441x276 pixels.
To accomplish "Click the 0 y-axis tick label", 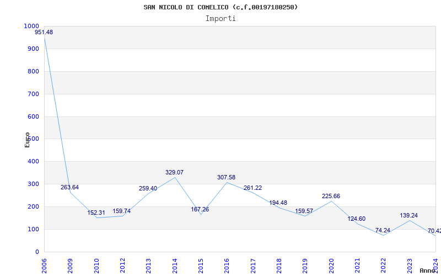I will click(37, 252).
